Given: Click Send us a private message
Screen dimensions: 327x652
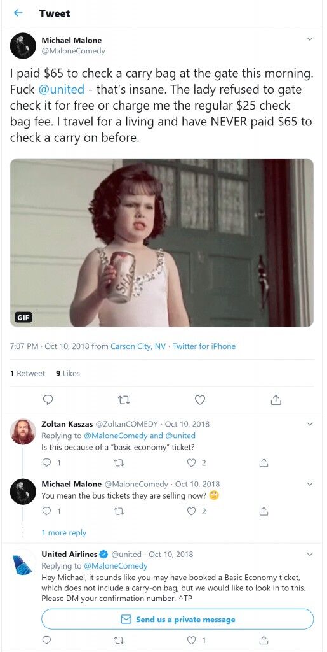Looking at the screenshot, I should (x=177, y=619).
